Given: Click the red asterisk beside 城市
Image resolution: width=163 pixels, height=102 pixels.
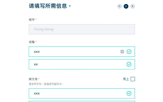Looking at the screenshot, I should [x=36, y=19].
